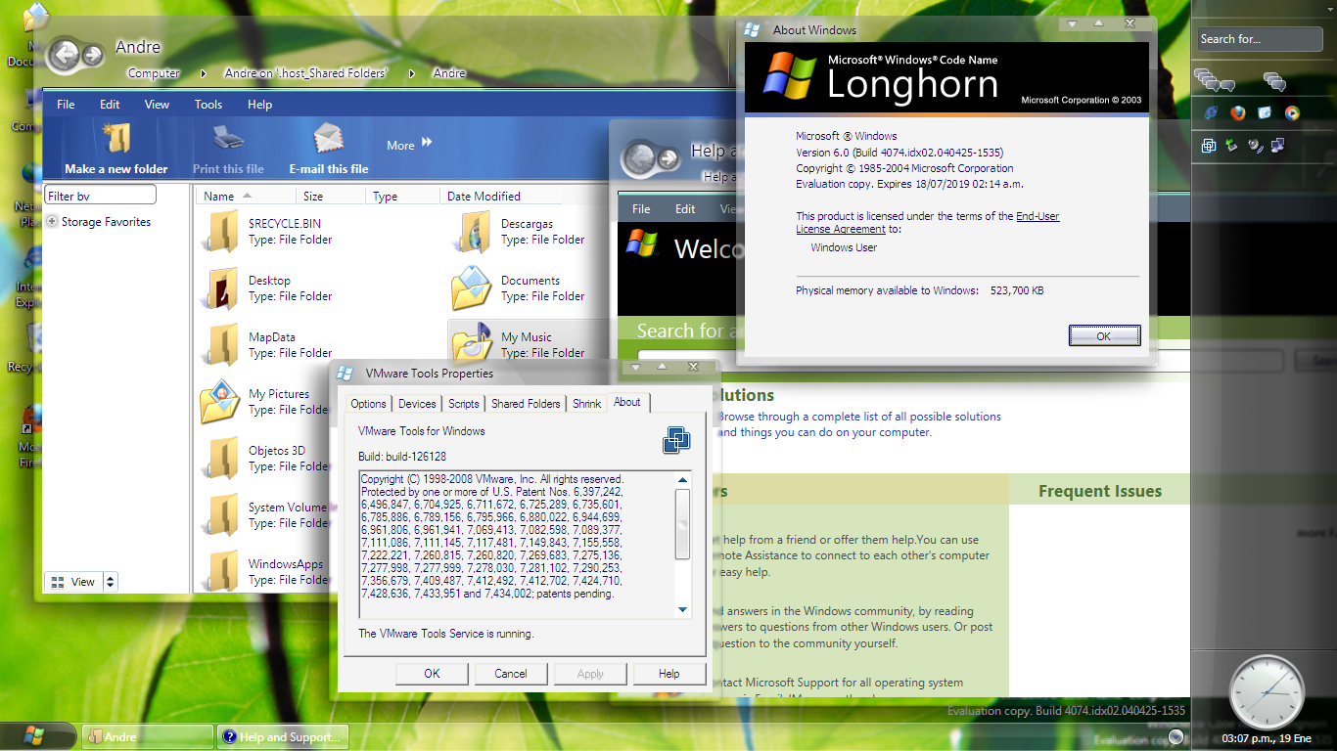Expand the Storage Favorites tree node
Image resolution: width=1337 pixels, height=751 pixels.
coord(52,222)
